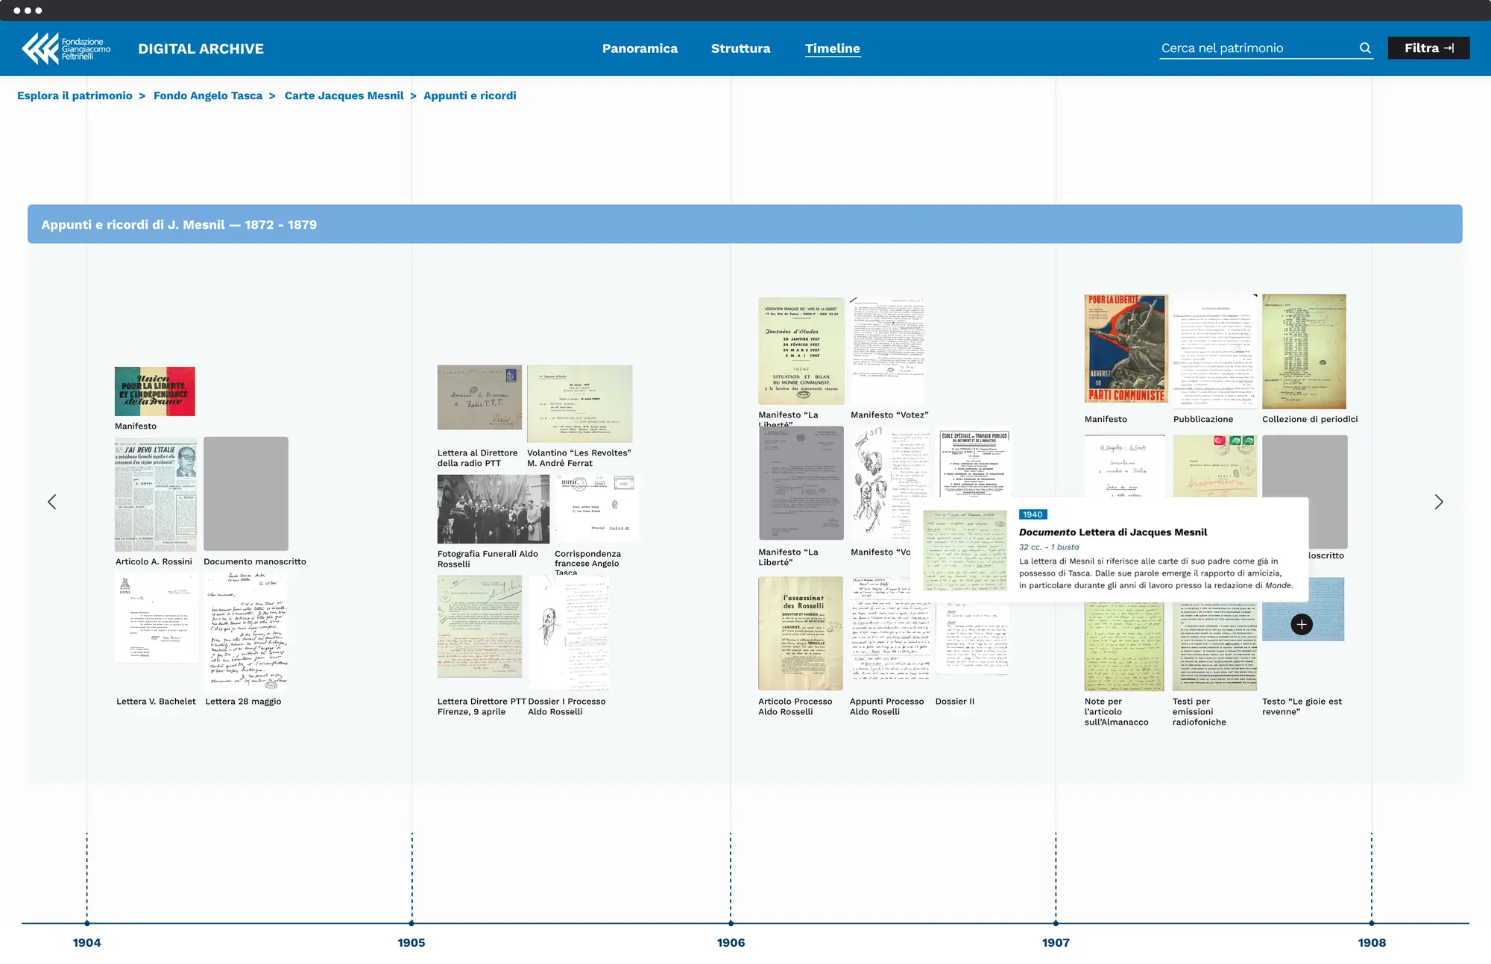Go to previous timeline page arrow

(x=51, y=502)
